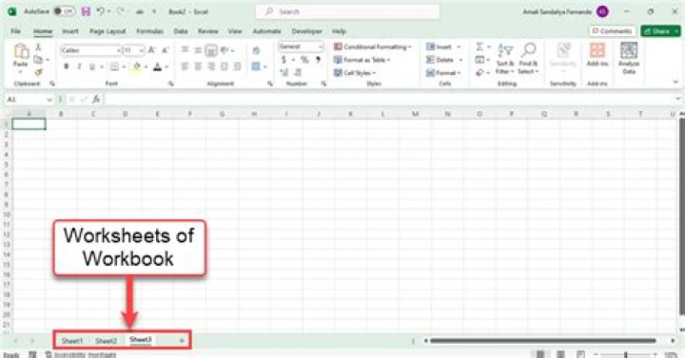Image resolution: width=685 pixels, height=358 pixels.
Task: Save the workbook with the disk icon
Action: coord(86,11)
